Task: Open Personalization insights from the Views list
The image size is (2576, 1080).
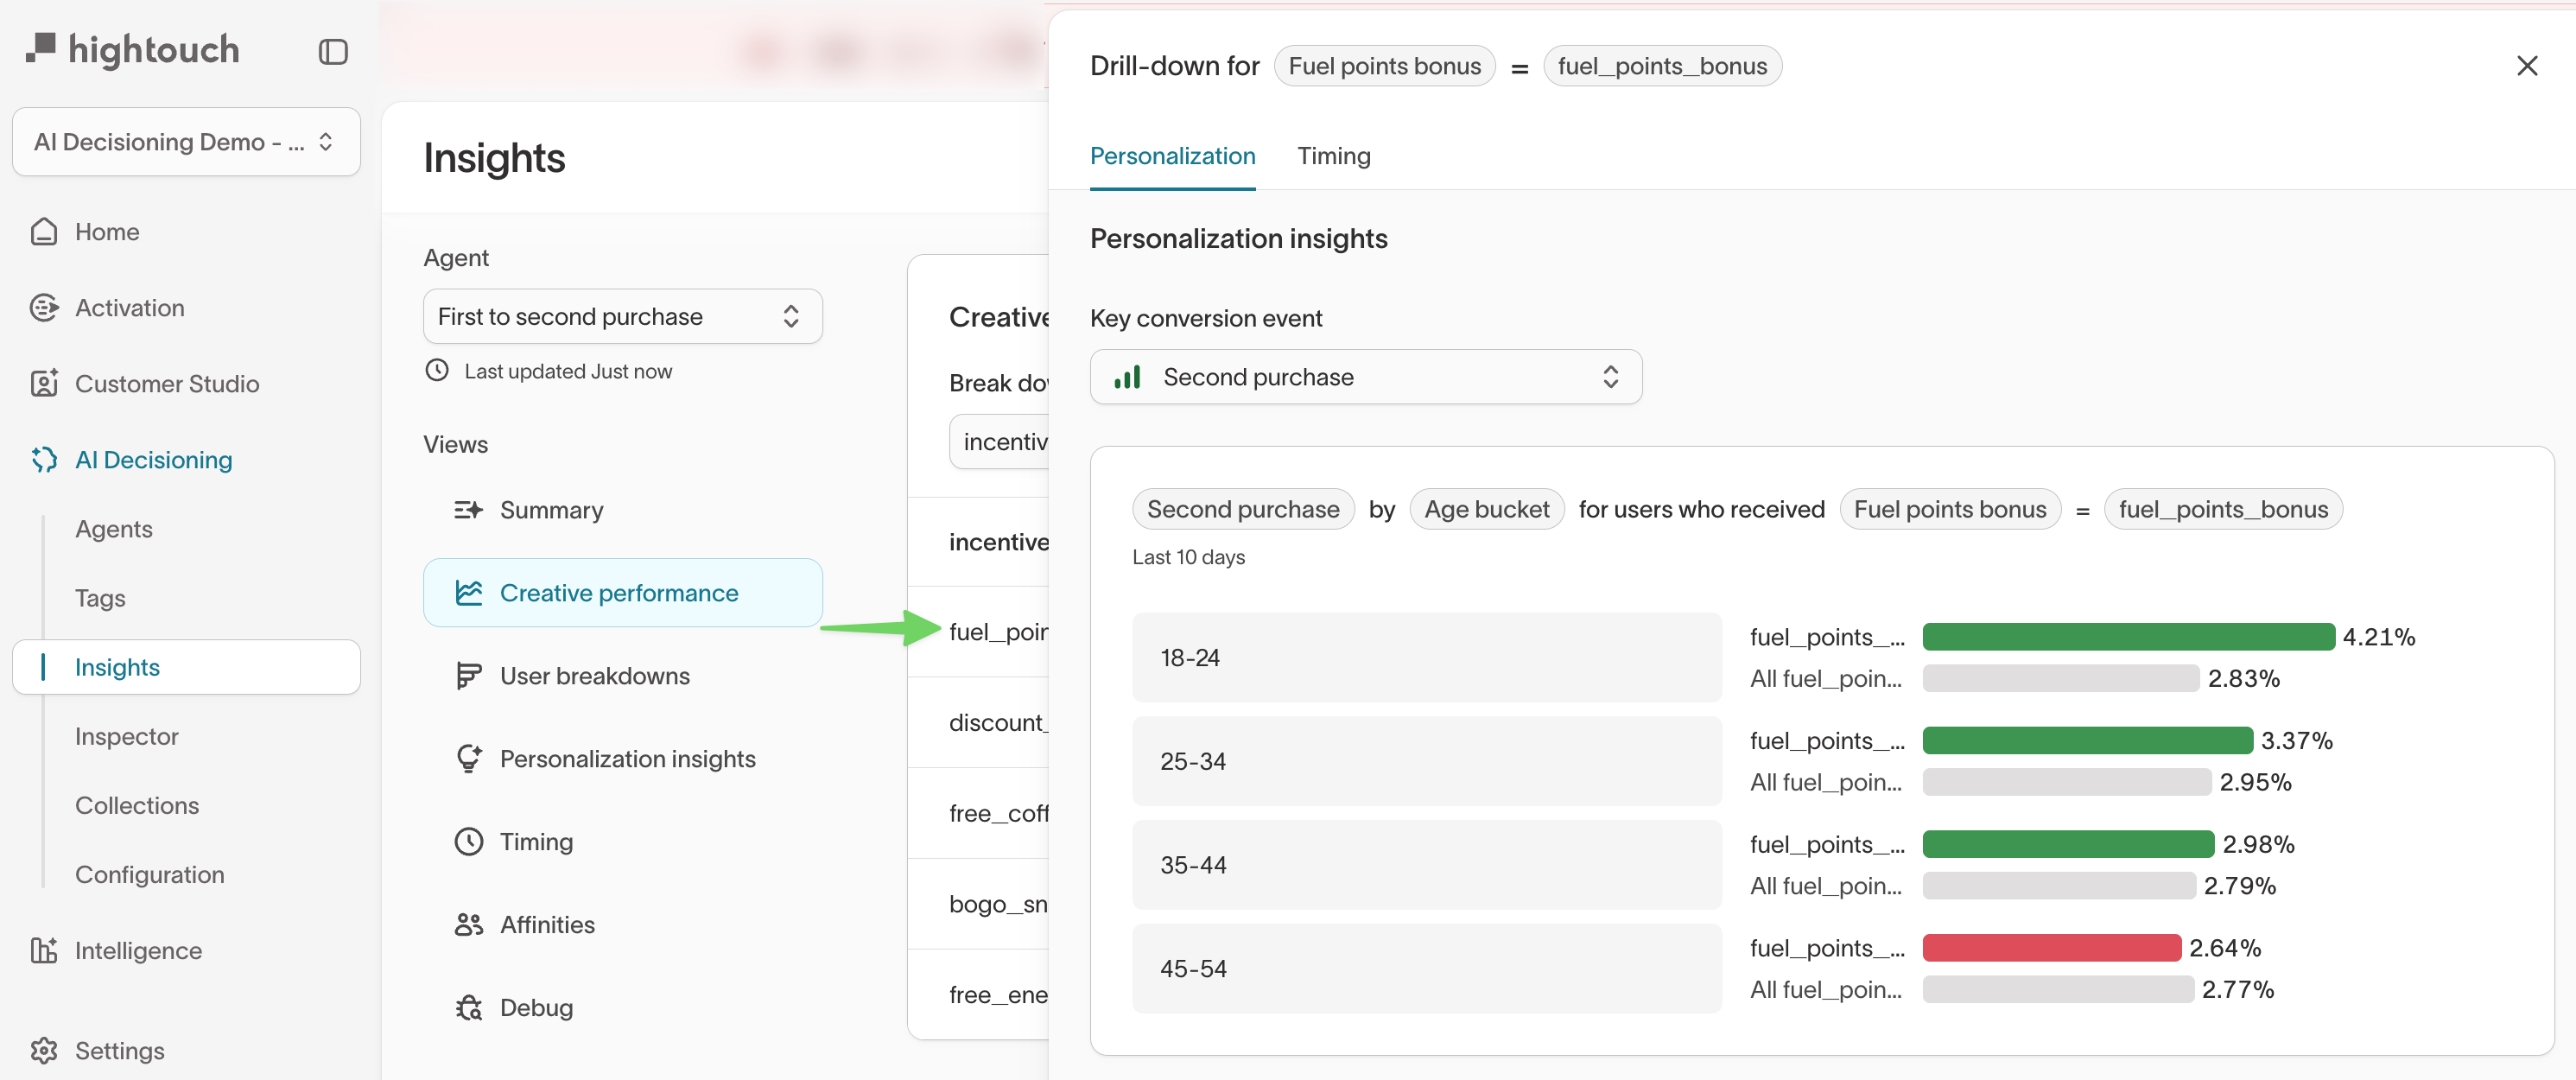Action: [x=627, y=758]
